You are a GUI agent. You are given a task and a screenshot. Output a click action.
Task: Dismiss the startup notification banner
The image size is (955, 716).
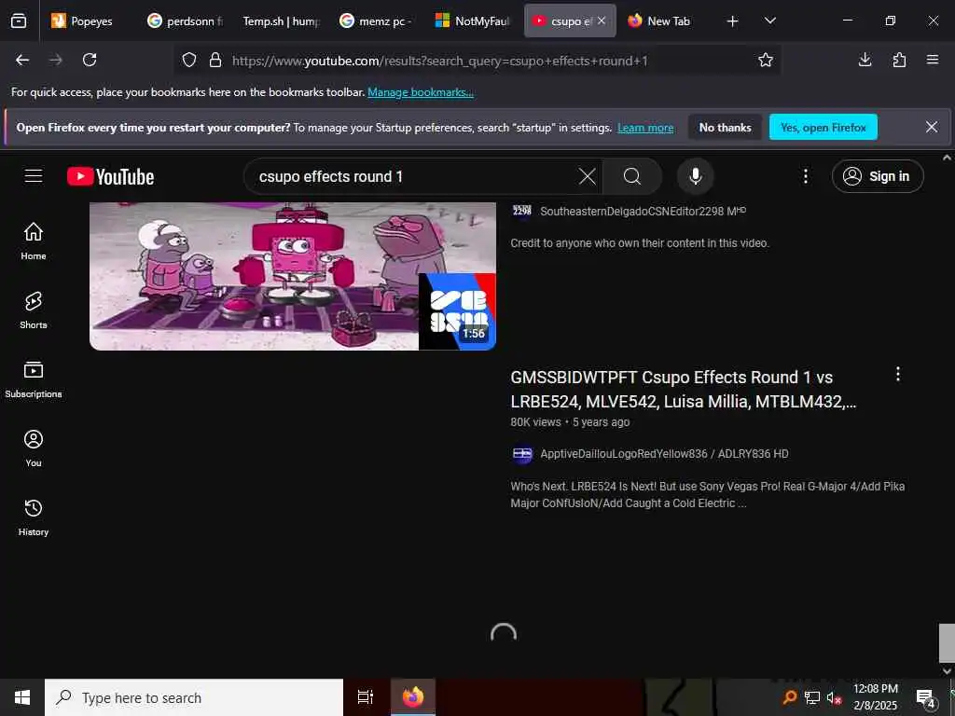[x=932, y=127]
